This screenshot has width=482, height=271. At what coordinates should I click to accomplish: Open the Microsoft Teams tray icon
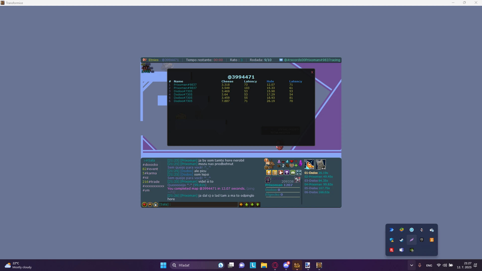coord(402,250)
